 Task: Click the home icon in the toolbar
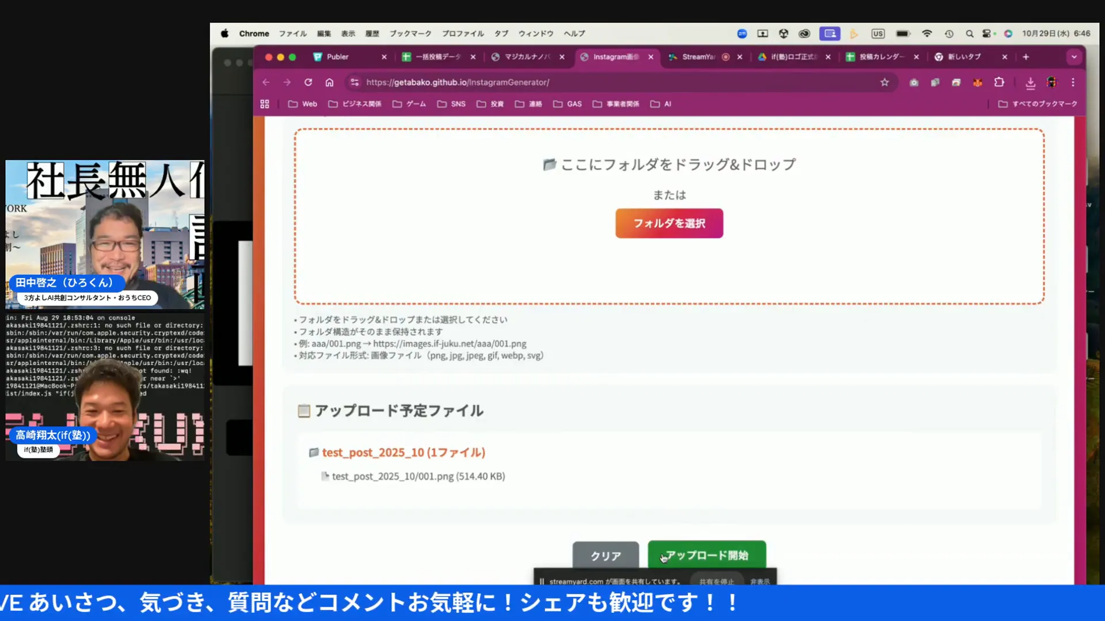(329, 82)
